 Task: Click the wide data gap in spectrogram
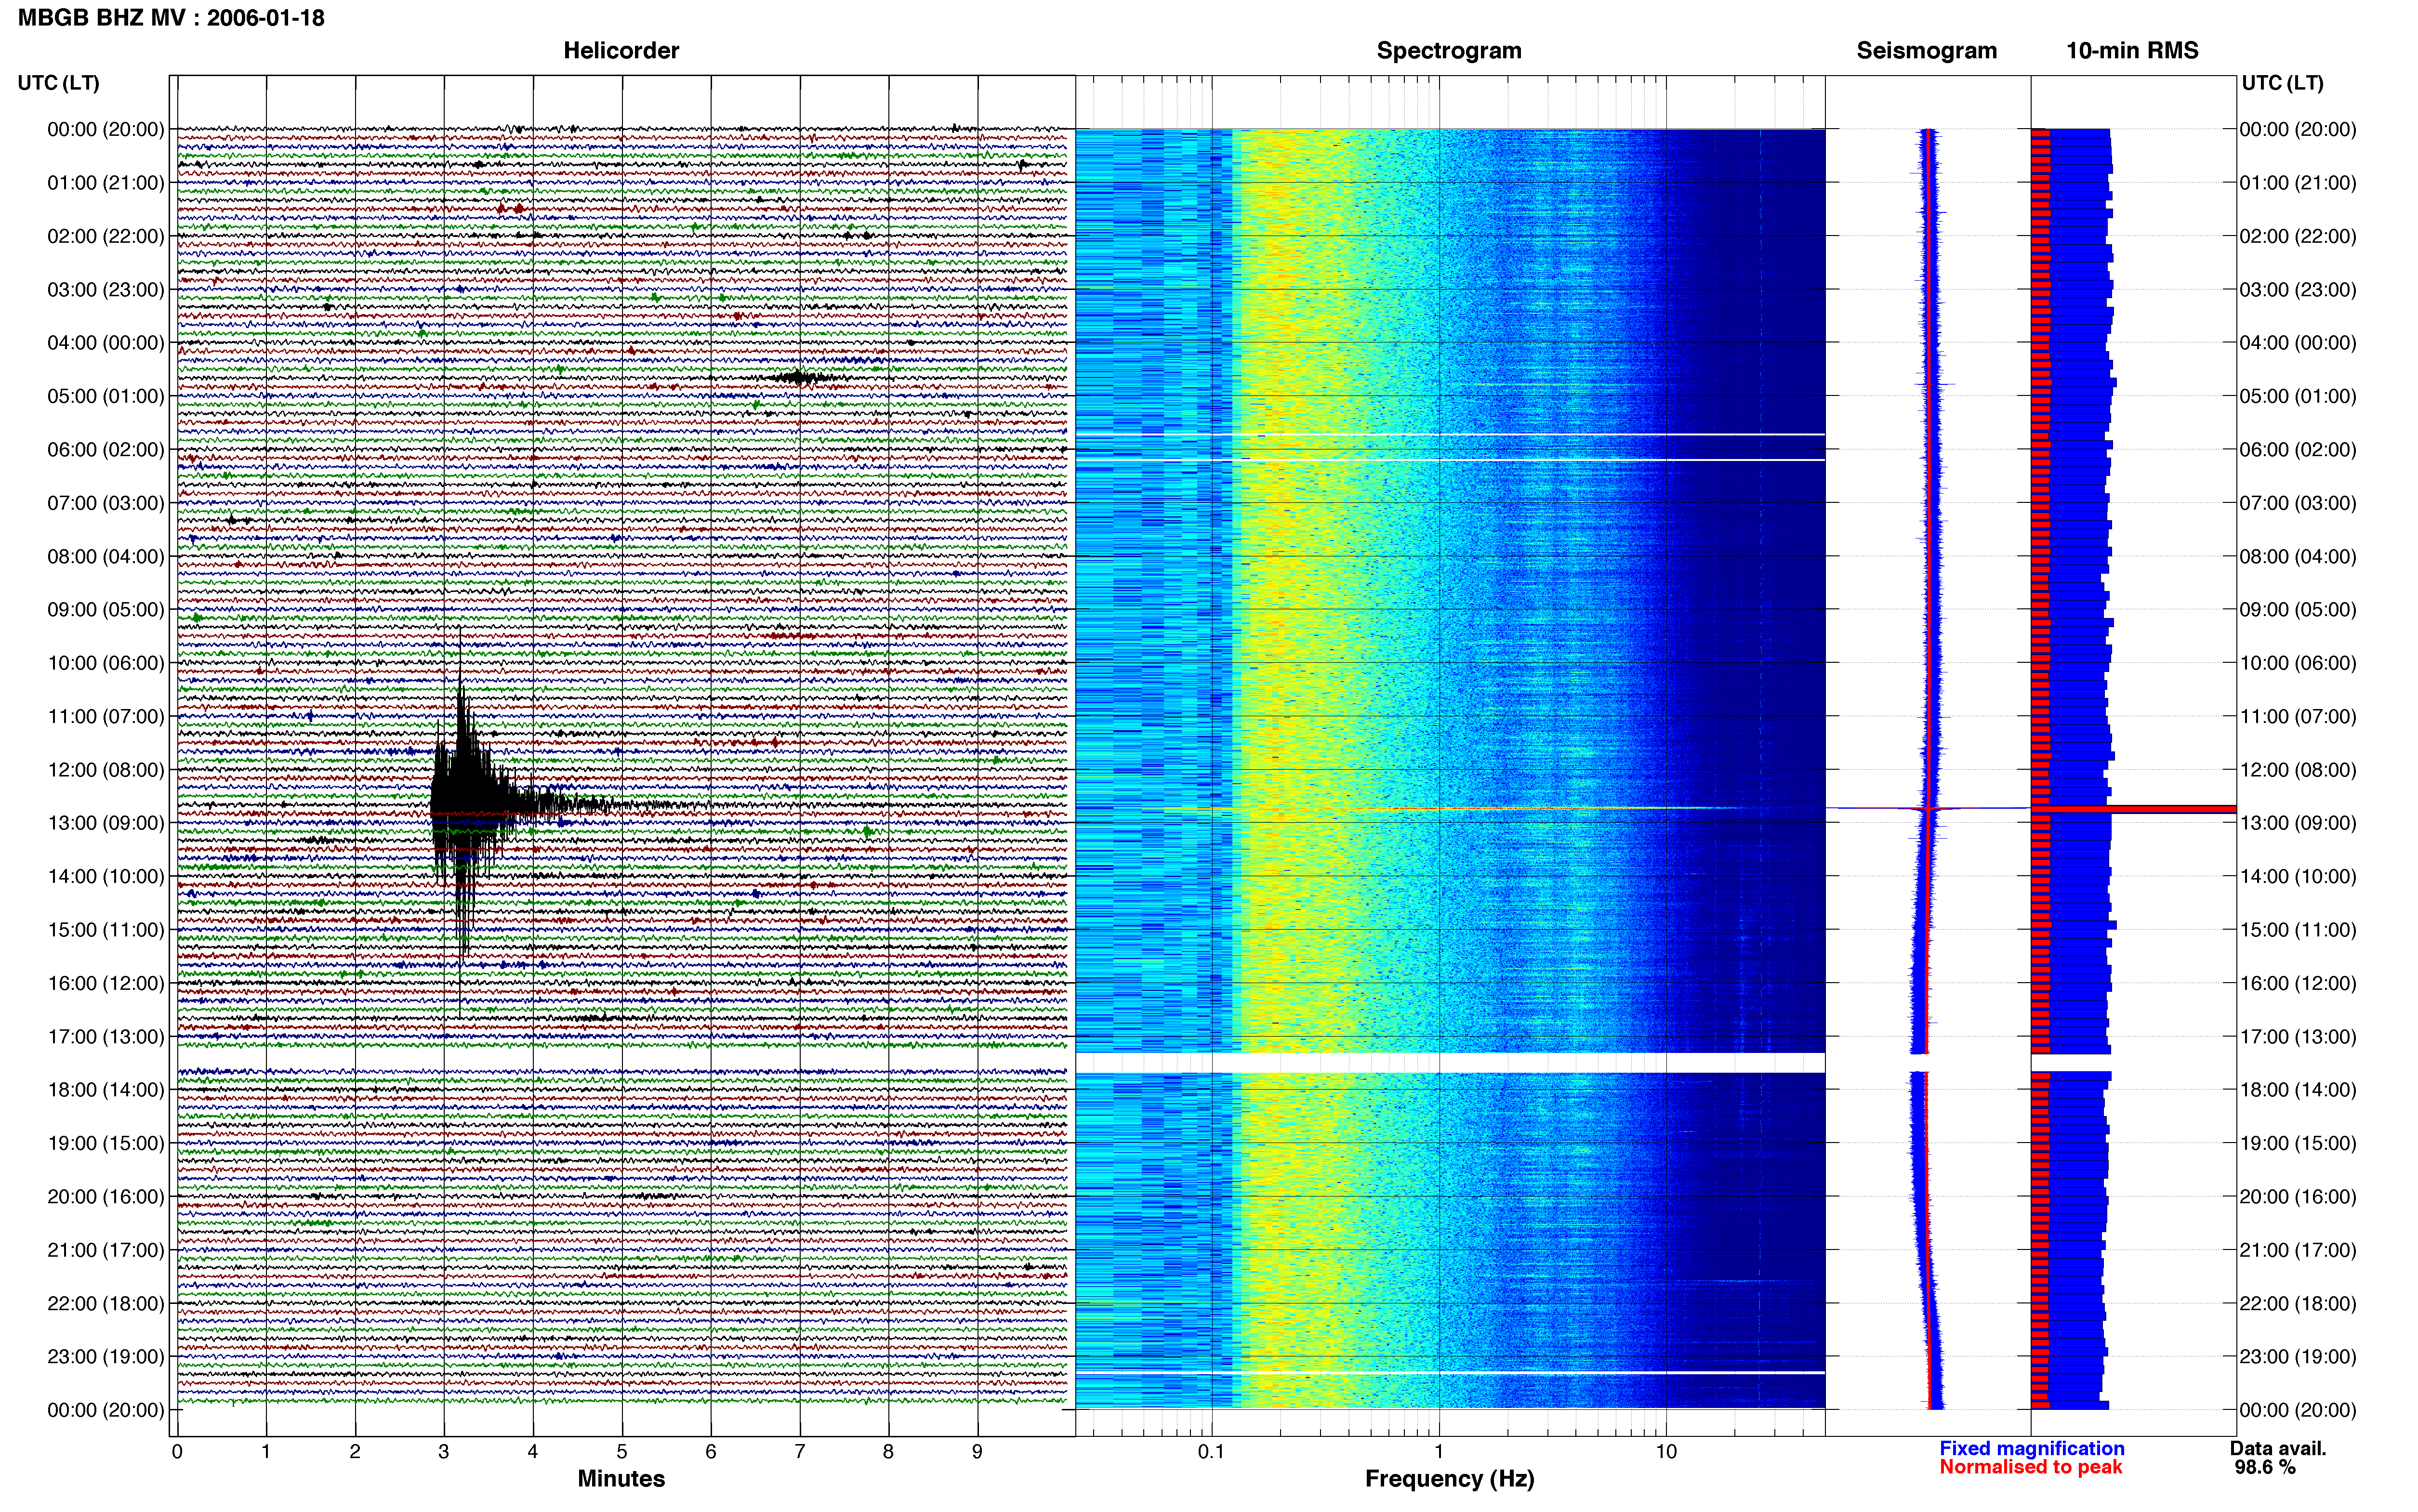[x=1450, y=1062]
